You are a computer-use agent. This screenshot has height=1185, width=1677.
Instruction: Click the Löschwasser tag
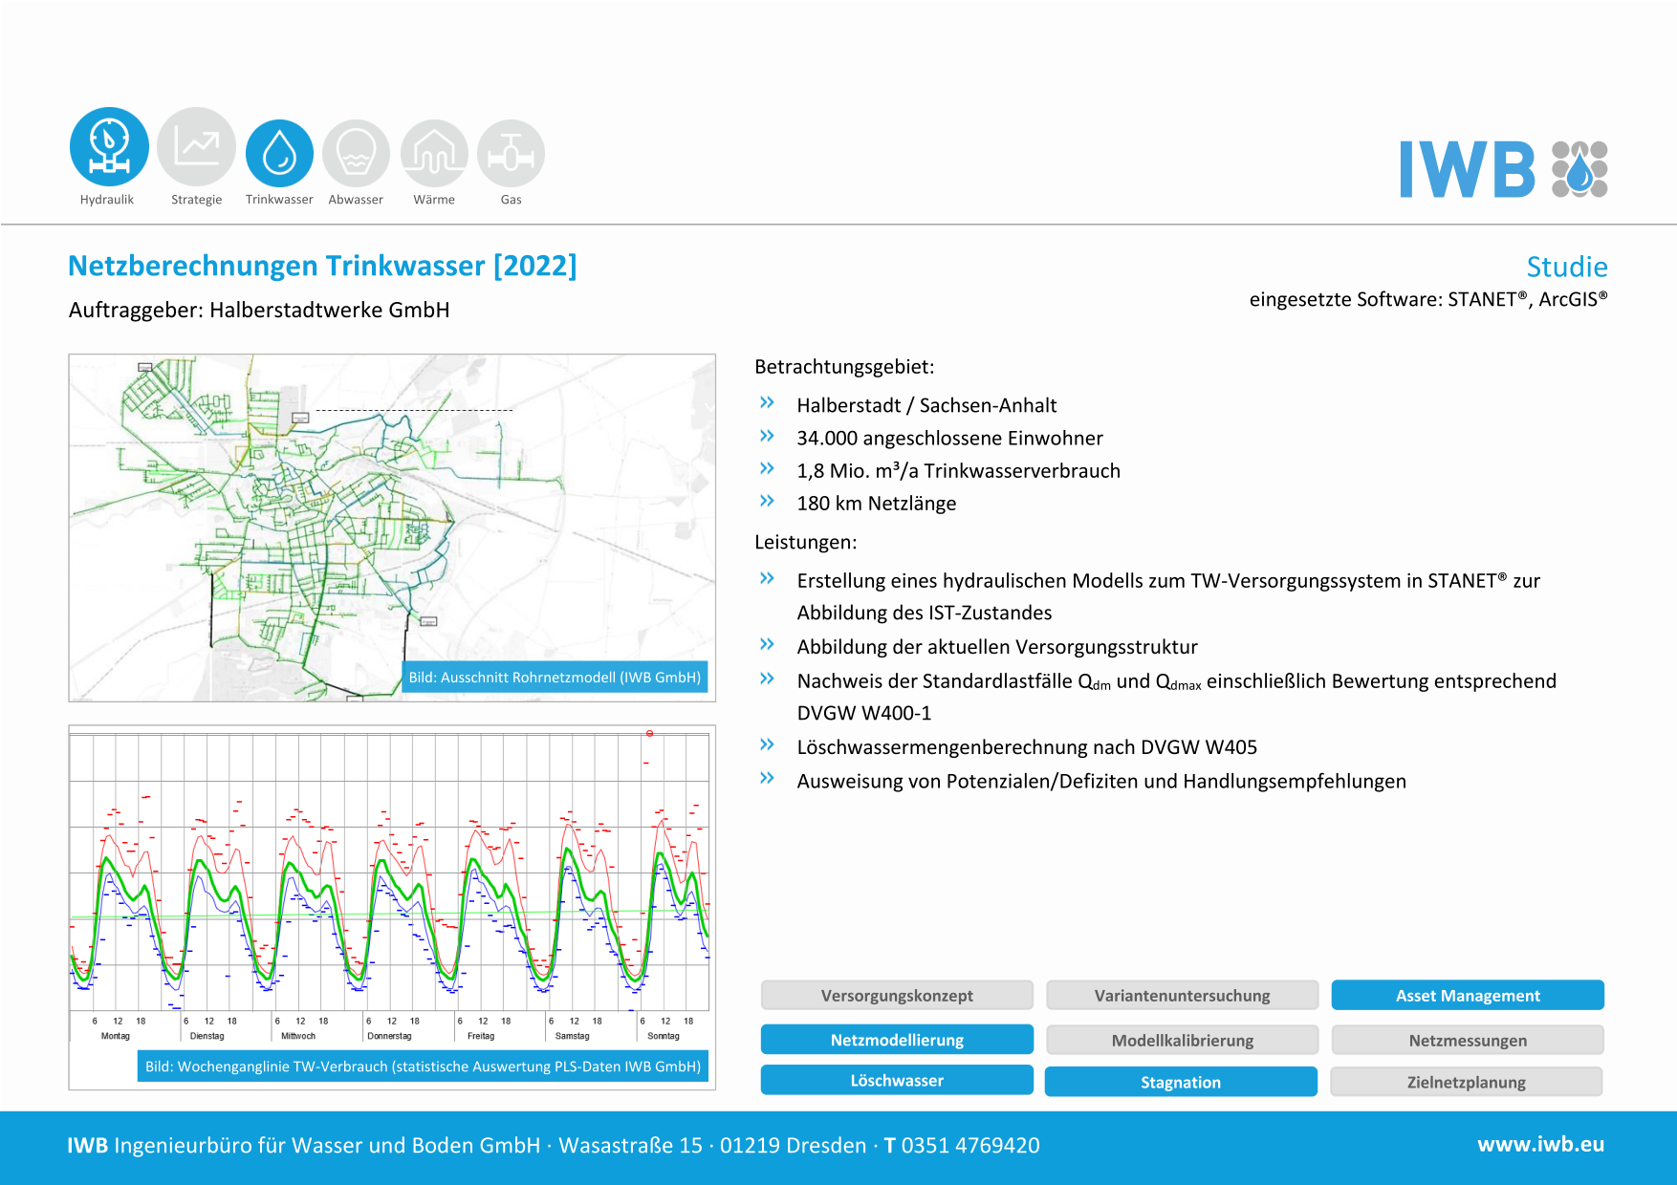pyautogui.click(x=897, y=1080)
